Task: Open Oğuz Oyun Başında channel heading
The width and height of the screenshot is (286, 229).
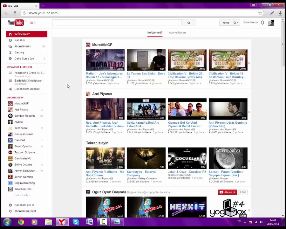Action: coord(109,192)
